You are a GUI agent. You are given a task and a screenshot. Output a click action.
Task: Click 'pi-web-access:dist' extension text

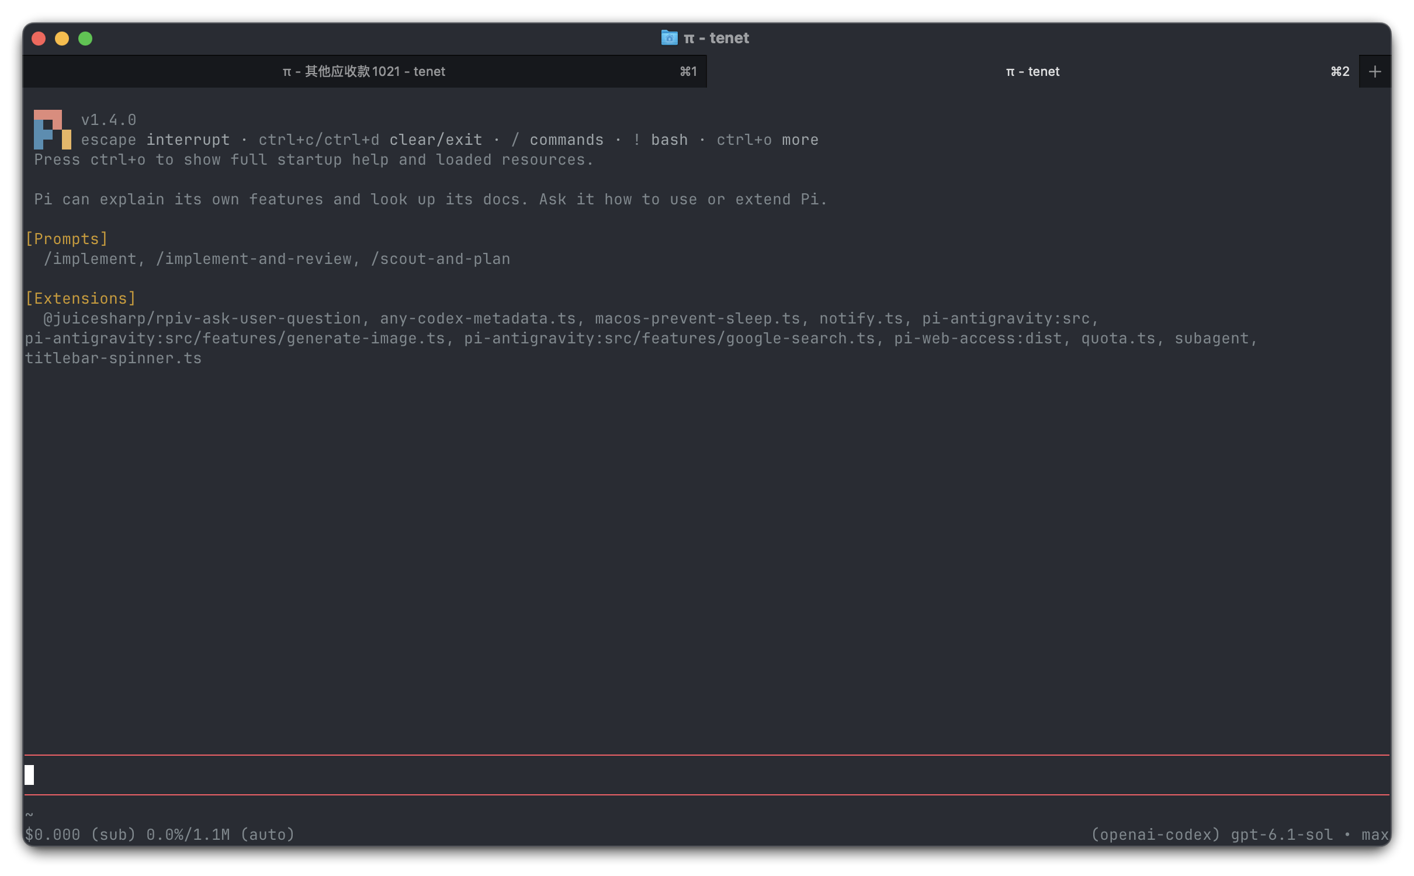coord(978,338)
